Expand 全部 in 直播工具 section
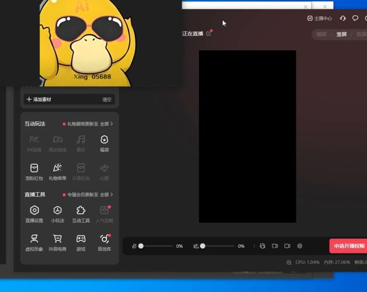This screenshot has height=292, width=367. click(106, 194)
